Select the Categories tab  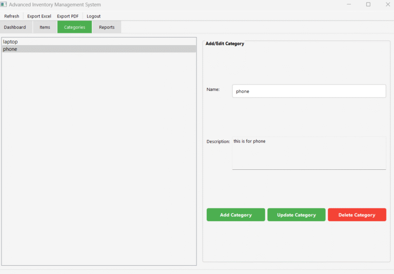(74, 27)
